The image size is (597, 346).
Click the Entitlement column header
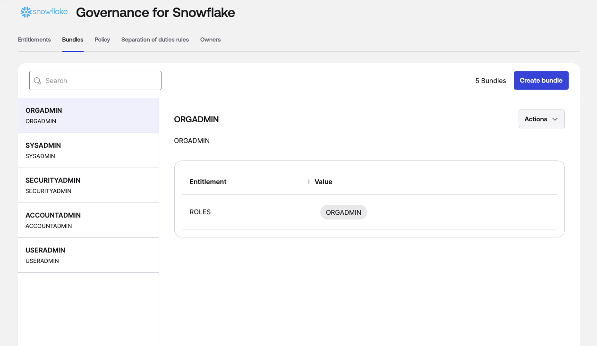[x=208, y=182]
